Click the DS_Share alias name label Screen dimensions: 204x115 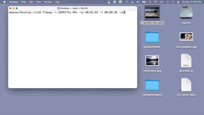[186, 95]
